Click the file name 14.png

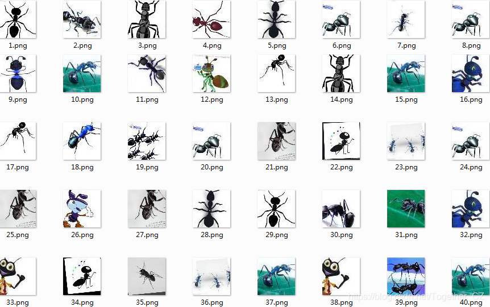coord(342,99)
